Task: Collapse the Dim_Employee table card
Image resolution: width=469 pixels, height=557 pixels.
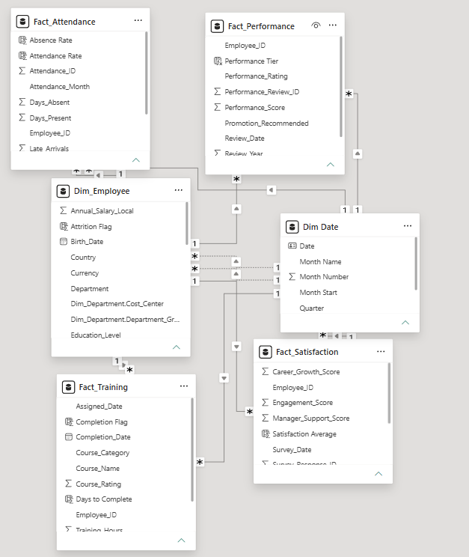Action: click(x=177, y=347)
